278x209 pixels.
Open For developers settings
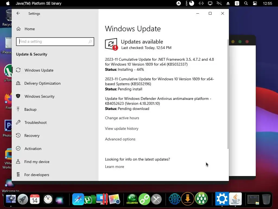[x=37, y=175]
